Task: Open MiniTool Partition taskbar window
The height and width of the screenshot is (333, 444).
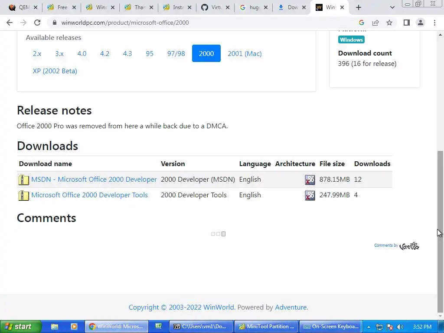Action: click(x=266, y=326)
